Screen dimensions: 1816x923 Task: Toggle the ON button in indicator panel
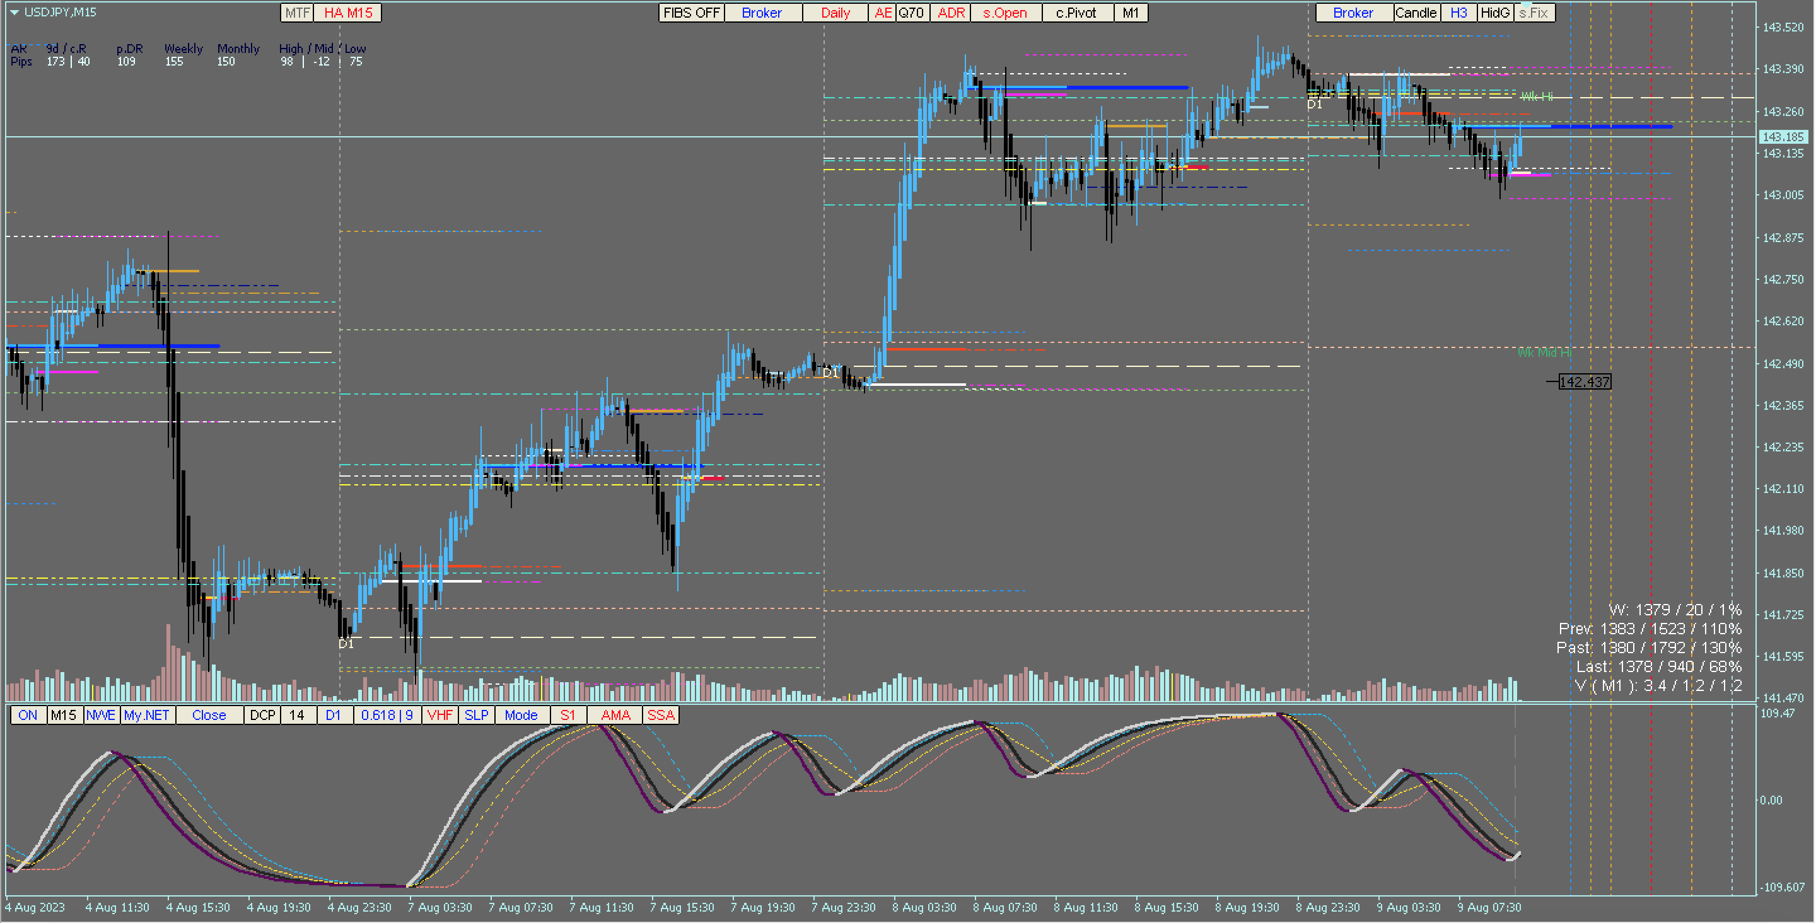[28, 715]
